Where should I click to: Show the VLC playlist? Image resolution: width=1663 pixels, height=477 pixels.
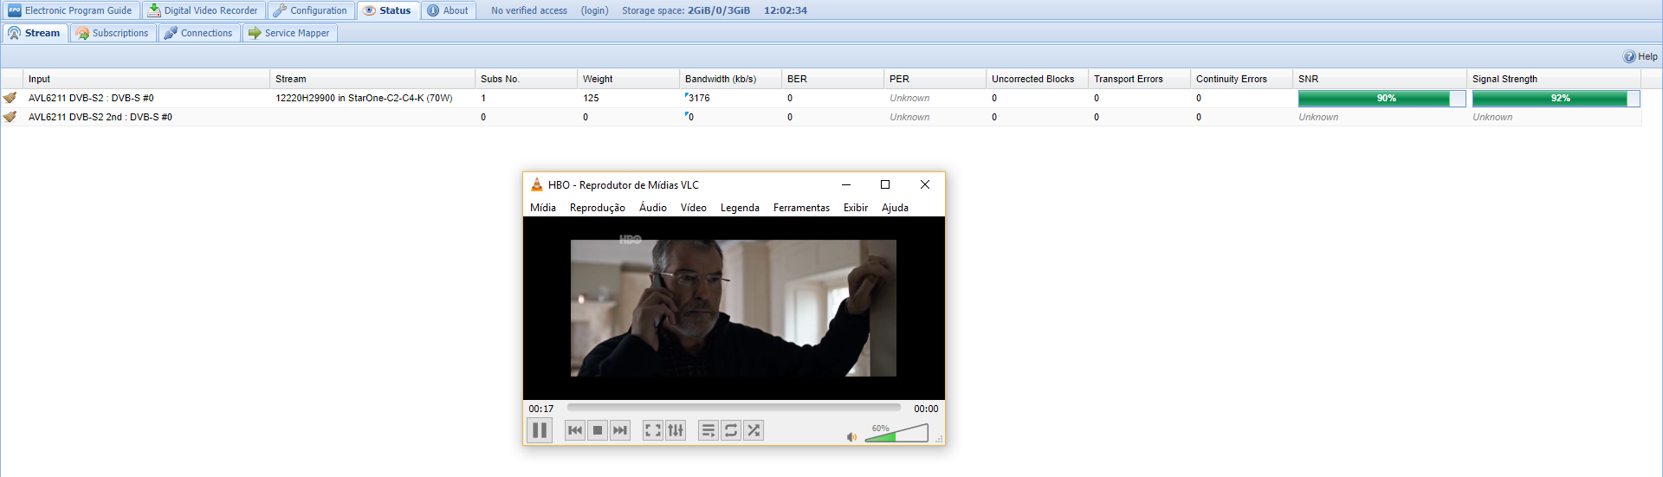(708, 430)
